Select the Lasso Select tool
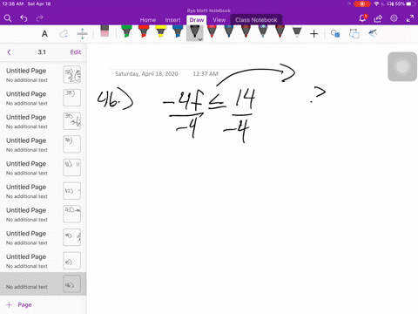Screen dimensions: 418x314 click(64, 34)
